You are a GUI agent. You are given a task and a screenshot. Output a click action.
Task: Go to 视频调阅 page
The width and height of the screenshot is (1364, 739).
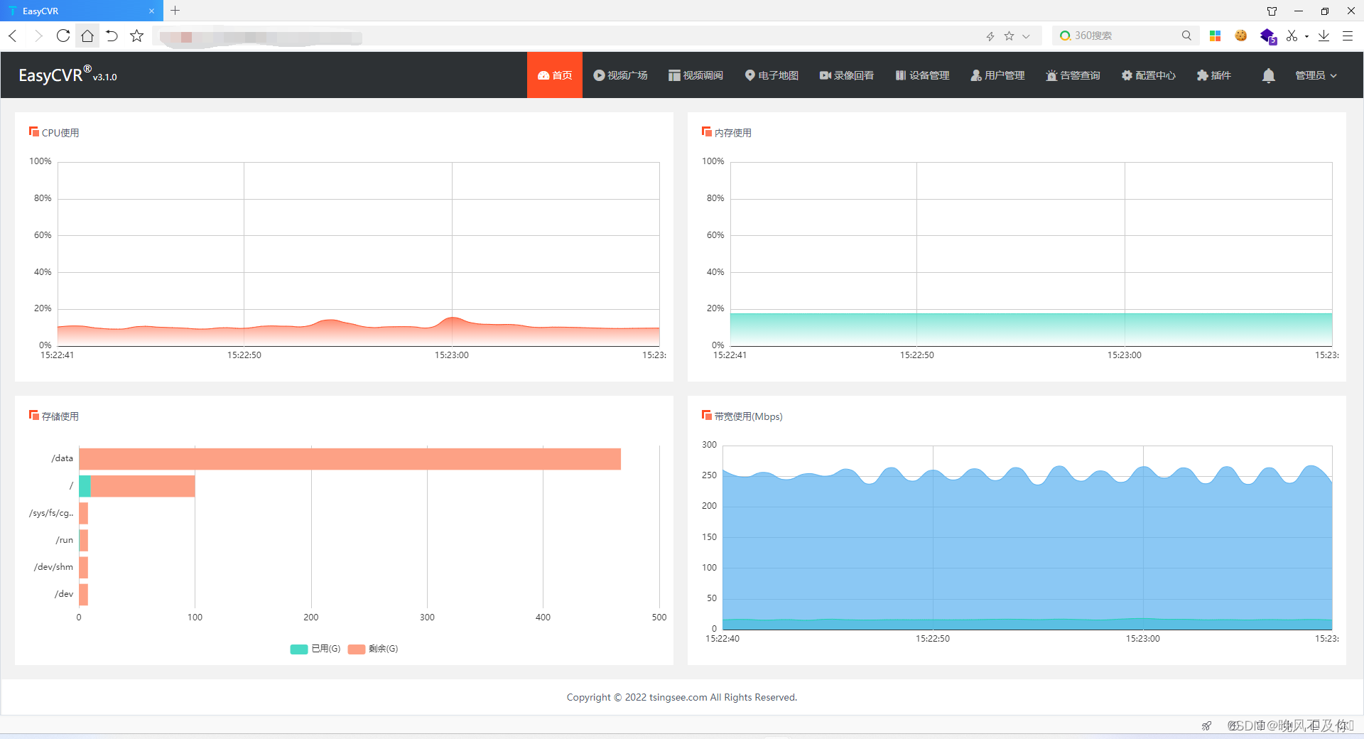click(695, 75)
